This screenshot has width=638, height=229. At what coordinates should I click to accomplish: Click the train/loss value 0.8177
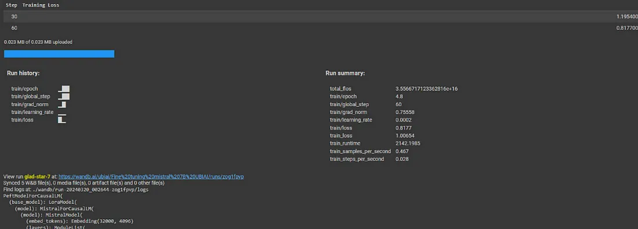tap(404, 128)
